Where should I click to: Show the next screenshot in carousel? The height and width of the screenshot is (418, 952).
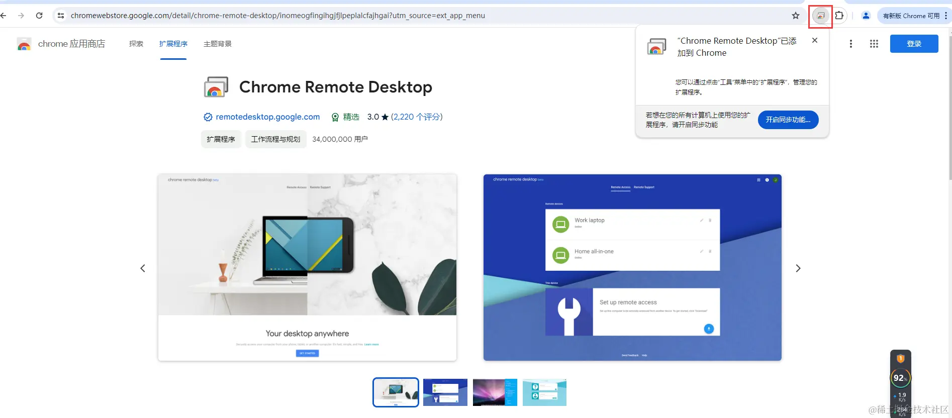(x=798, y=268)
